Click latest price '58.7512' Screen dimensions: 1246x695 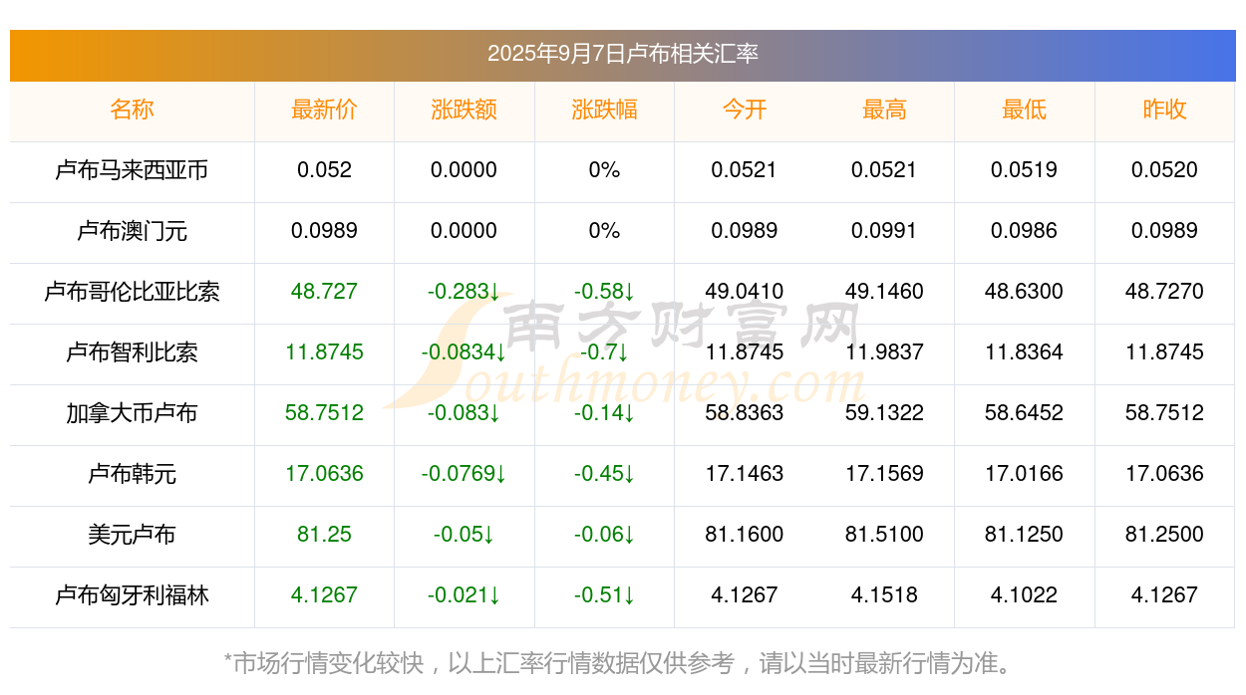(325, 413)
